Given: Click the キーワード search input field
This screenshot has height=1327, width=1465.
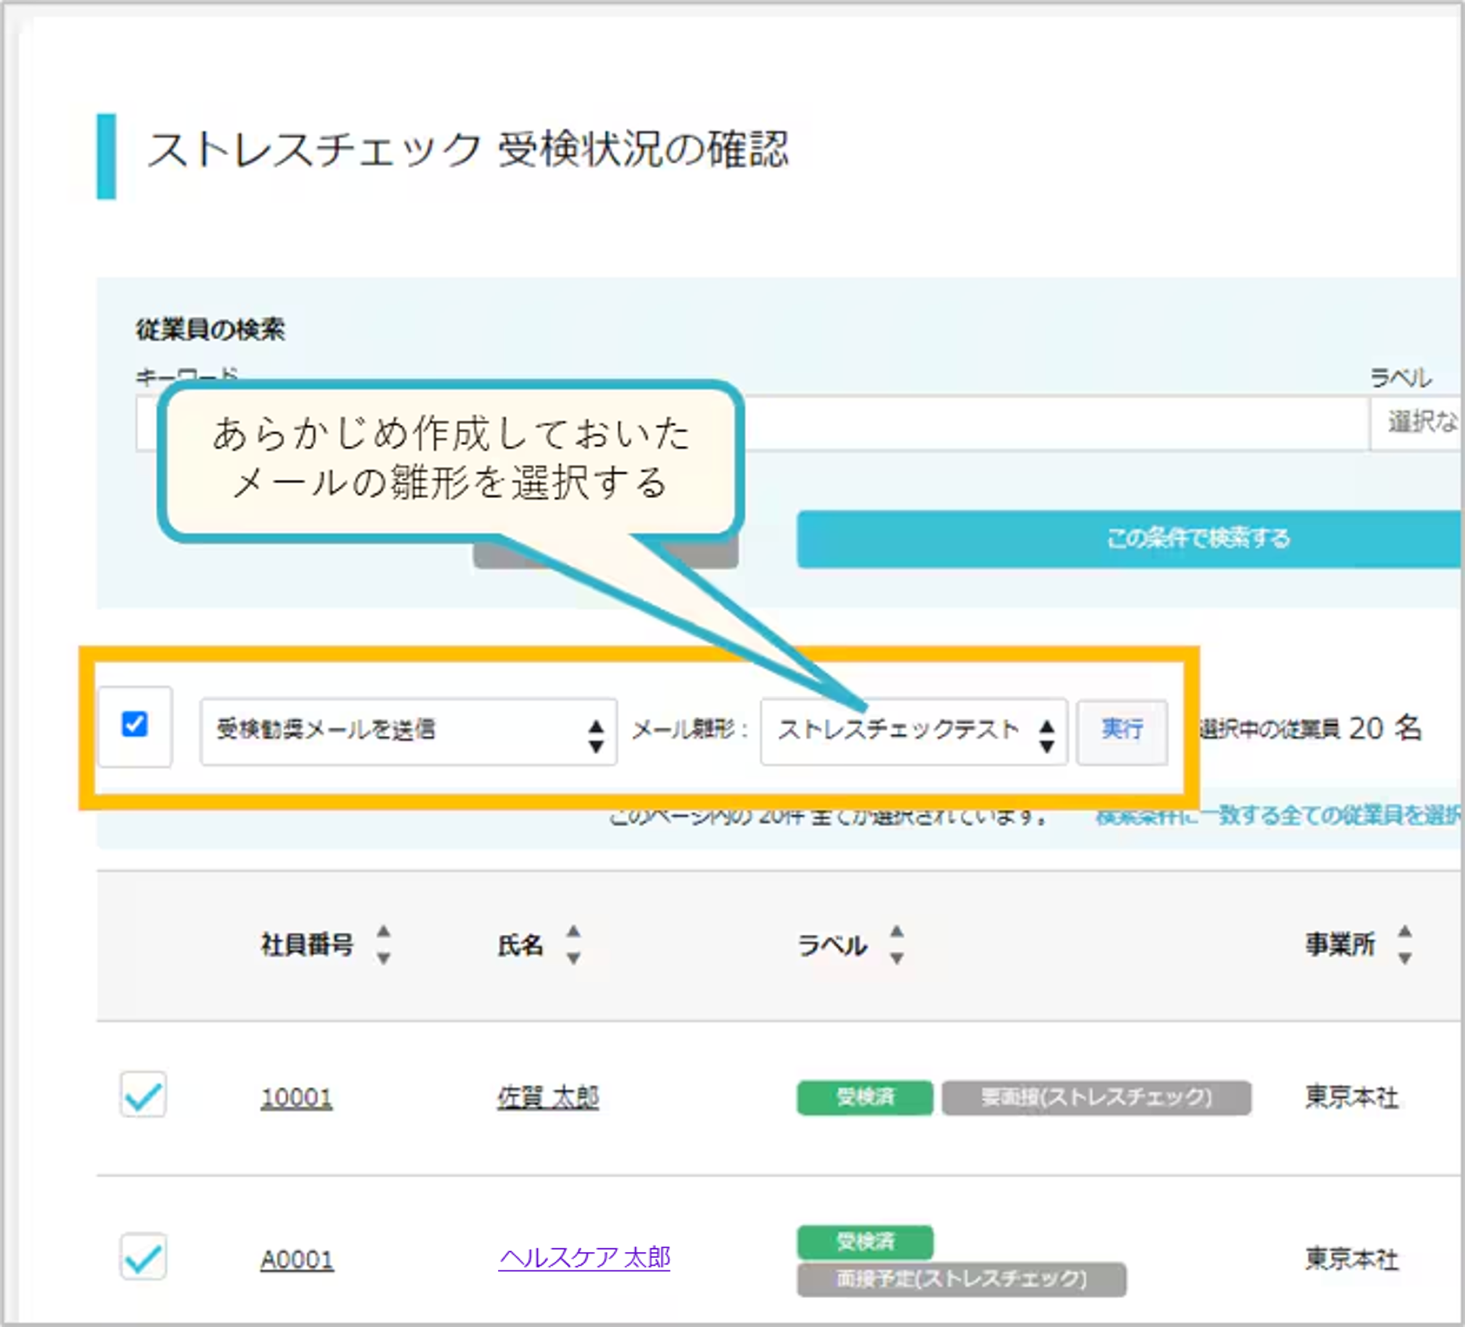Looking at the screenshot, I should (752, 422).
